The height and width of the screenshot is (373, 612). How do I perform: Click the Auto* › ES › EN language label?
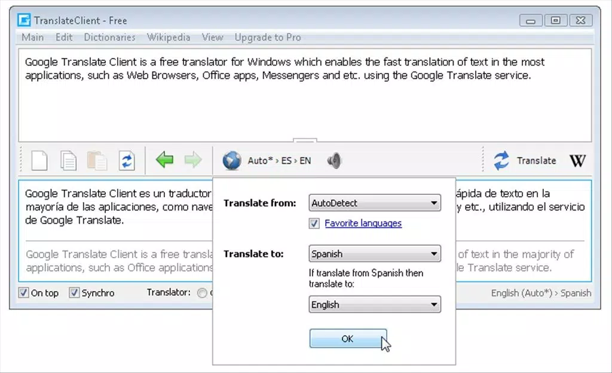(x=280, y=160)
